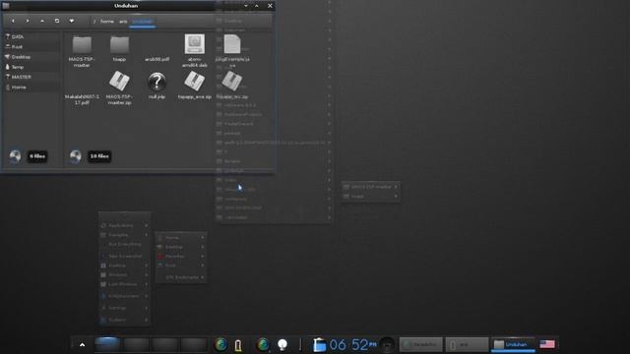Click the globe icon beside the lightbulb
This screenshot has height=354, width=630.
(263, 345)
